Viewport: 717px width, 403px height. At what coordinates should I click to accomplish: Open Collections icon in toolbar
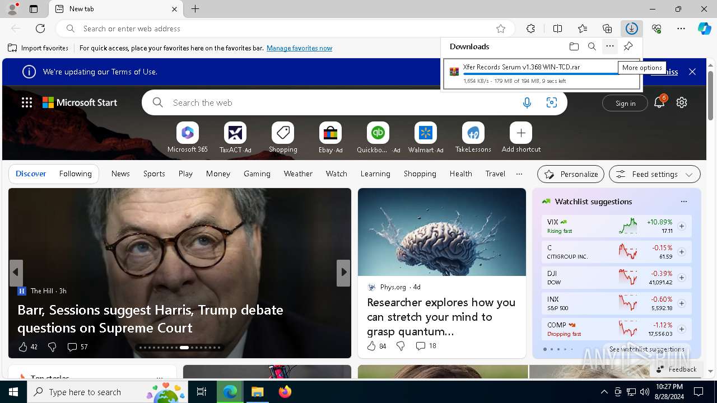tap(607, 29)
